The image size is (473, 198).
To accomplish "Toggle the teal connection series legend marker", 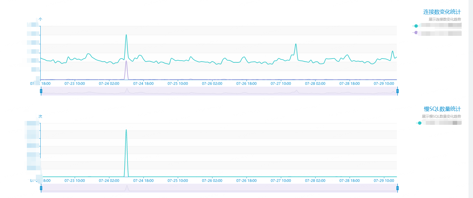I will tap(416, 26).
